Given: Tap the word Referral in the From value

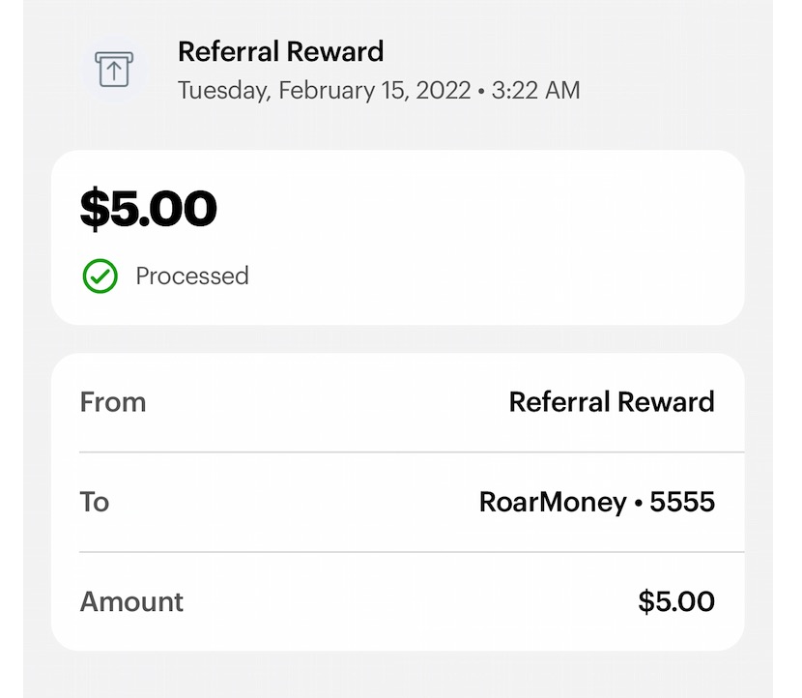Looking at the screenshot, I should click(556, 402).
